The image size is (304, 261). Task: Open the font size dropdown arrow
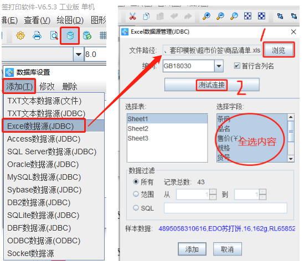pyautogui.click(x=79, y=54)
